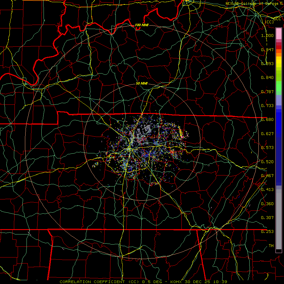
Task: Select the 0.680 legend value
Action: 267,120
